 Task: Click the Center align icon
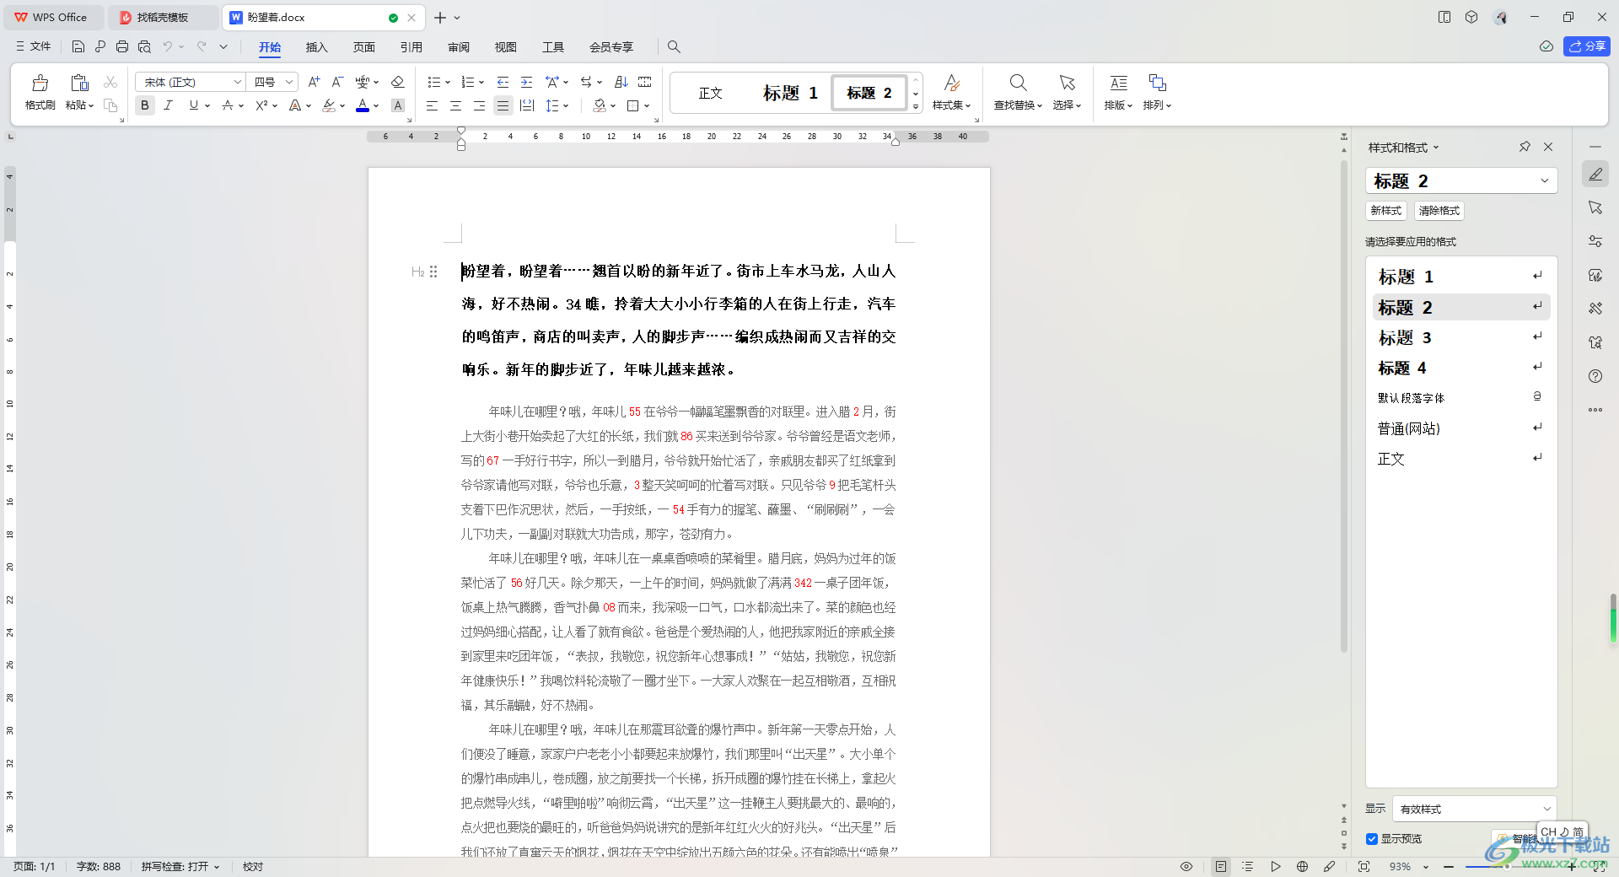tap(455, 105)
